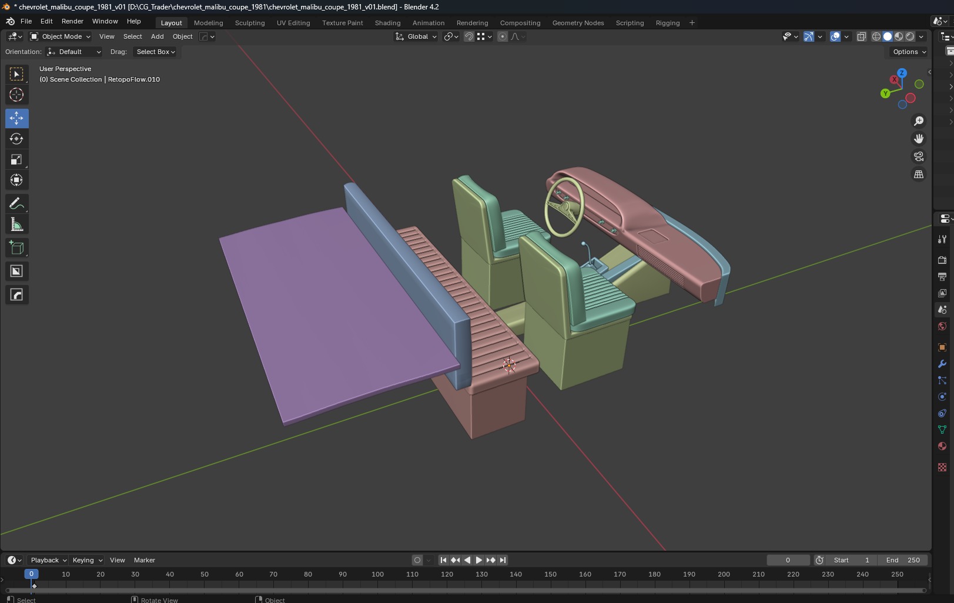Toggle snapping magnet in header
Viewport: 954px width, 603px height.
469,36
